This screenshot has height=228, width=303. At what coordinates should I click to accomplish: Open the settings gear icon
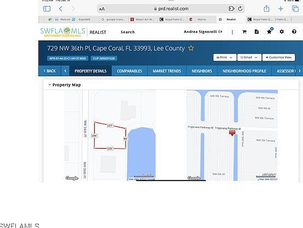[x=282, y=32]
